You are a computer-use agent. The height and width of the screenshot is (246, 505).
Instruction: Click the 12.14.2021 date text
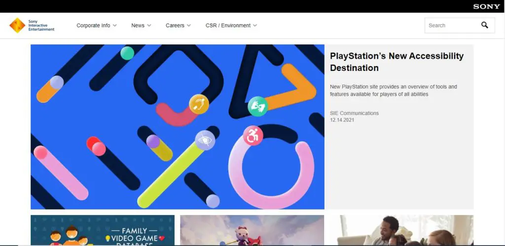tap(342, 120)
